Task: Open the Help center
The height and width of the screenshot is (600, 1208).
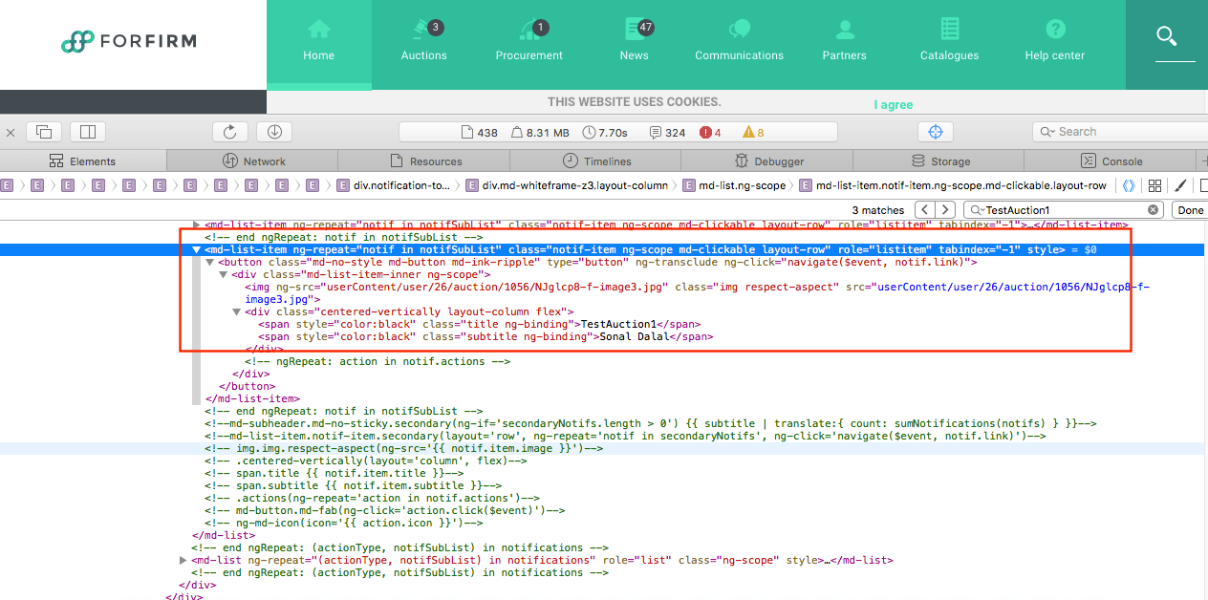Action: (x=1054, y=39)
